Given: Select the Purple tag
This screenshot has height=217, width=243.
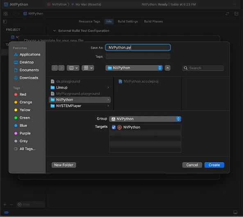Looking at the screenshot, I should [22, 133].
